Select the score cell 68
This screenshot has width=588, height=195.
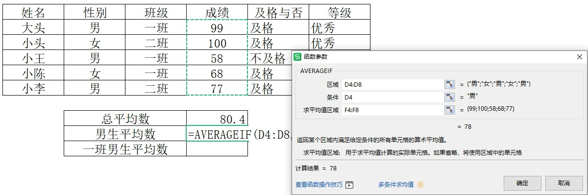coord(217,73)
